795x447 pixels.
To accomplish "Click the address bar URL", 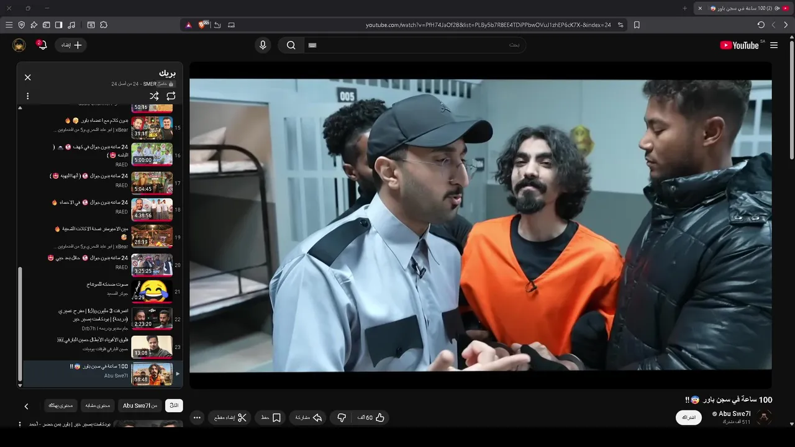I will click(x=488, y=25).
